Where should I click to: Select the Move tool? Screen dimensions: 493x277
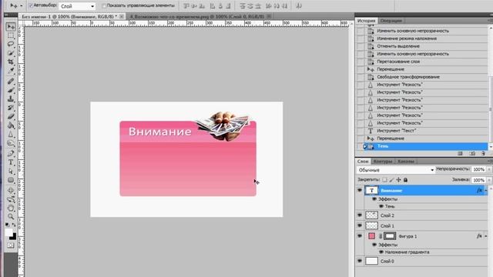(x=11, y=27)
